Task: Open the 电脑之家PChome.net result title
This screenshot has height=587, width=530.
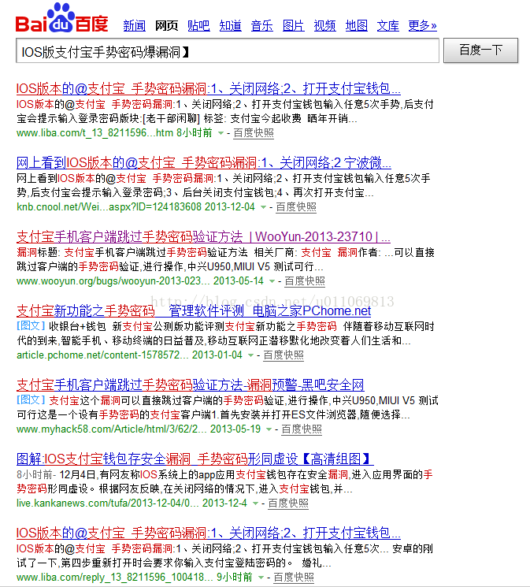Action: tap(194, 310)
